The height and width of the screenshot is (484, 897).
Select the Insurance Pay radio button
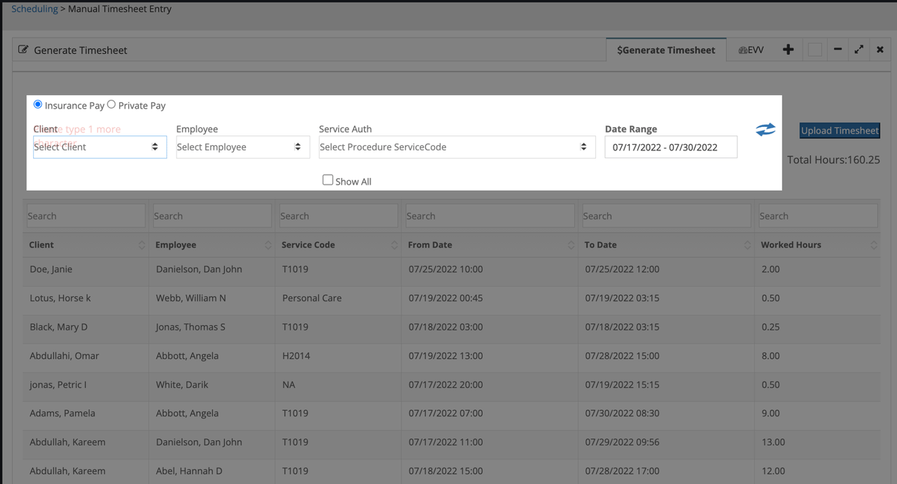pyautogui.click(x=37, y=104)
